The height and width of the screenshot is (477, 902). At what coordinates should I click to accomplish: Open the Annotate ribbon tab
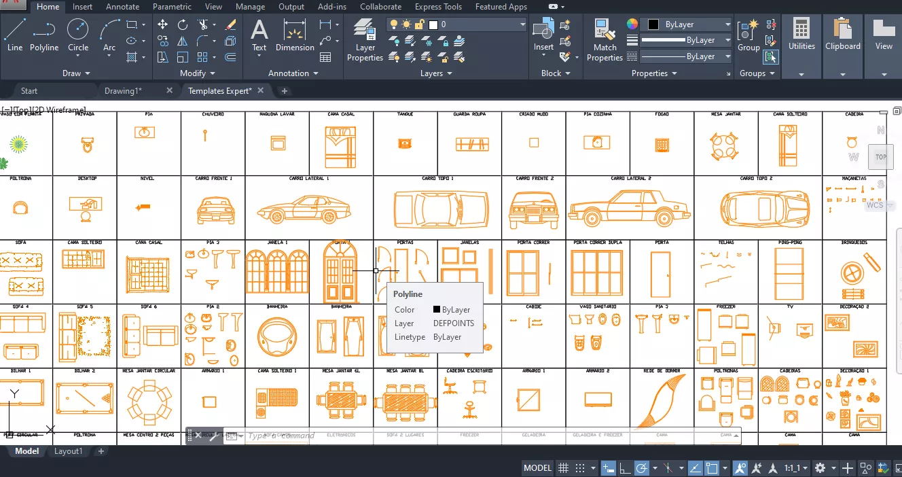coord(122,7)
